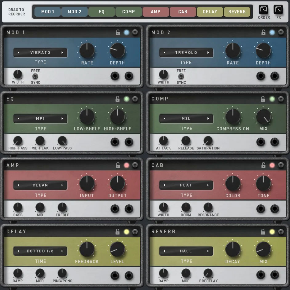
Task: Lock the REVERB module via its padlock icon
Action: click(x=263, y=231)
